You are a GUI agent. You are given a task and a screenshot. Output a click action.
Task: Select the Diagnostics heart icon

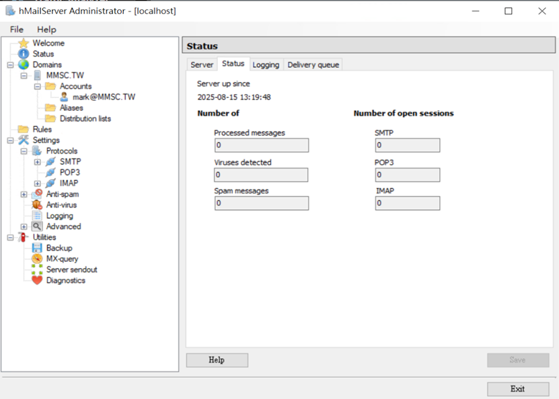point(38,280)
